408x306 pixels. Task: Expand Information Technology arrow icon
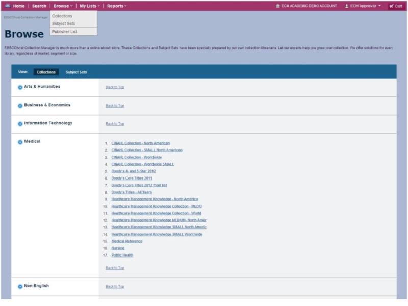pyautogui.click(x=20, y=124)
